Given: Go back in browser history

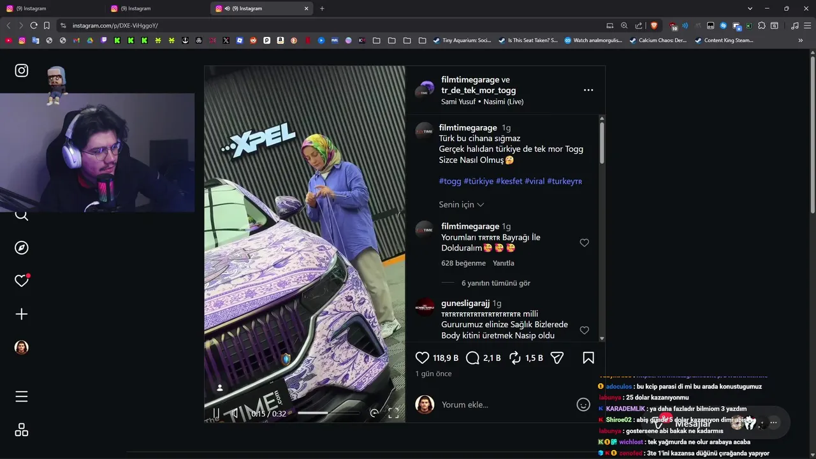Looking at the screenshot, I should point(8,25).
